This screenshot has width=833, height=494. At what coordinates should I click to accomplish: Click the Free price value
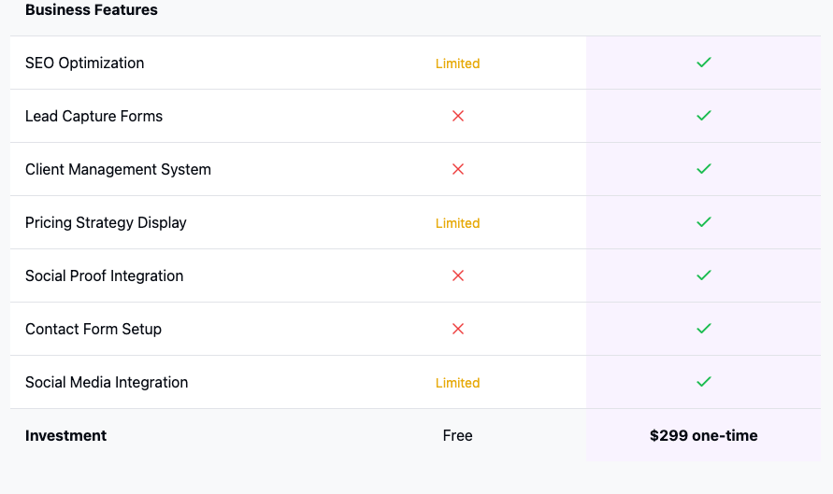(457, 435)
